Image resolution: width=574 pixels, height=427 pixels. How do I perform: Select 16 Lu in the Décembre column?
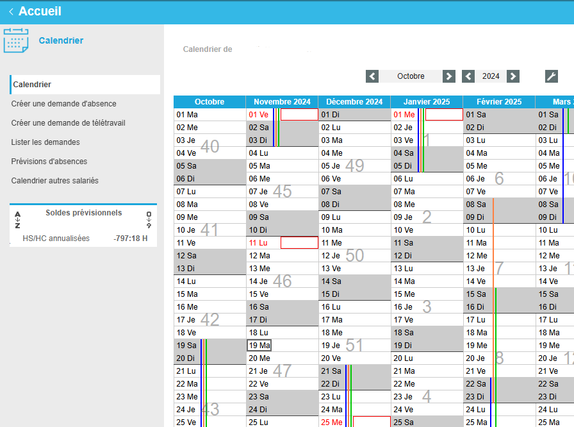coord(354,307)
